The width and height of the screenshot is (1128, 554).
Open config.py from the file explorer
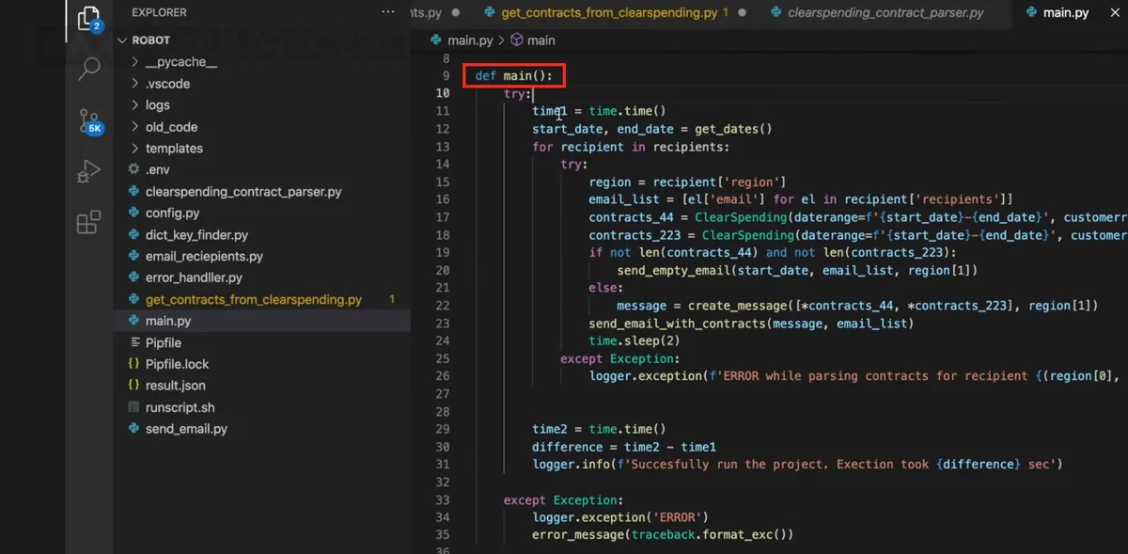pos(172,214)
